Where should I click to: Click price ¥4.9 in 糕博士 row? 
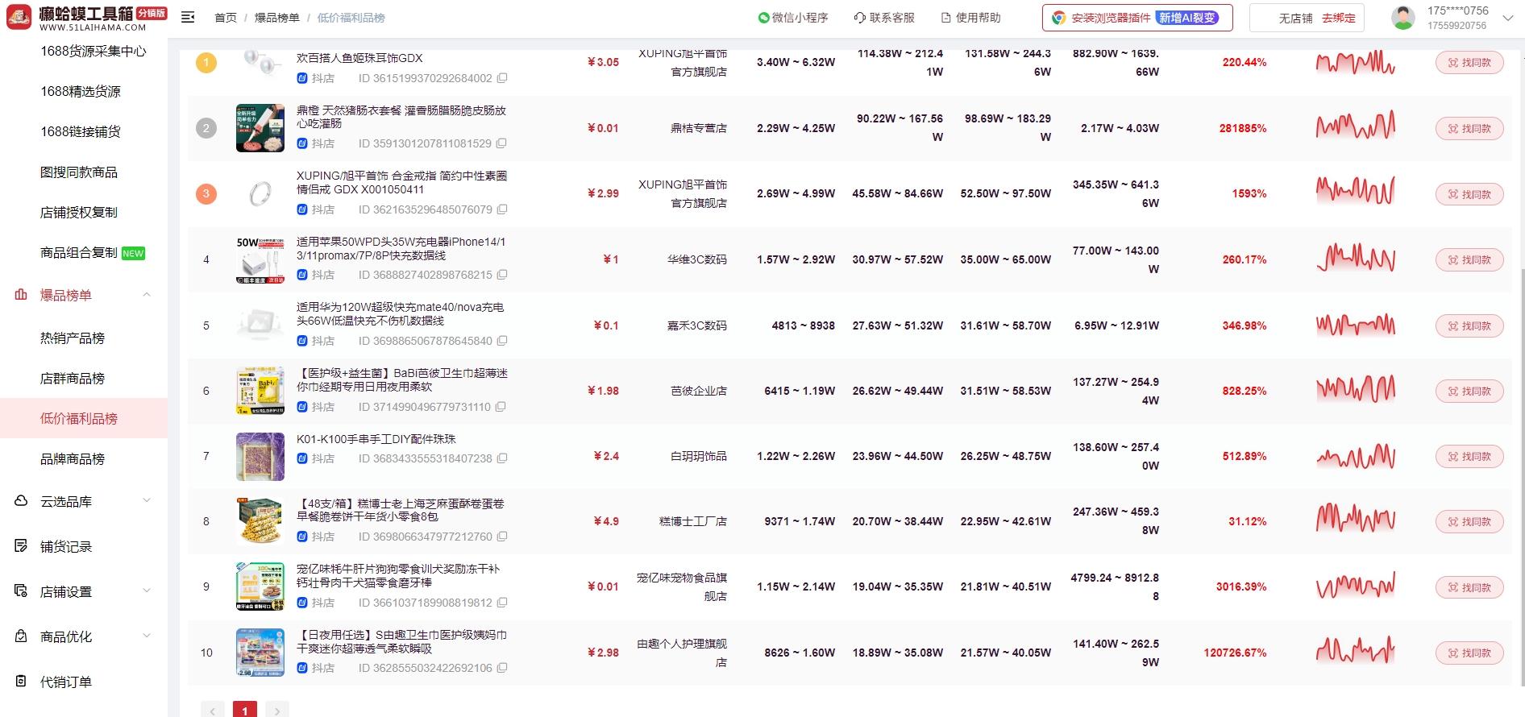click(x=606, y=521)
